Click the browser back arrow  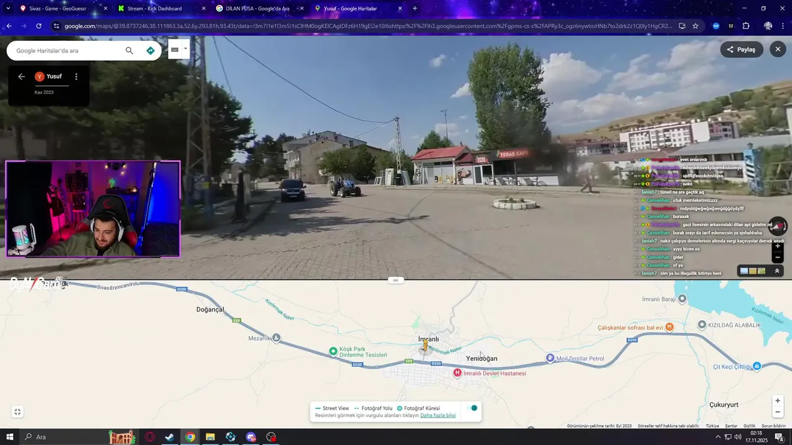pyautogui.click(x=9, y=26)
